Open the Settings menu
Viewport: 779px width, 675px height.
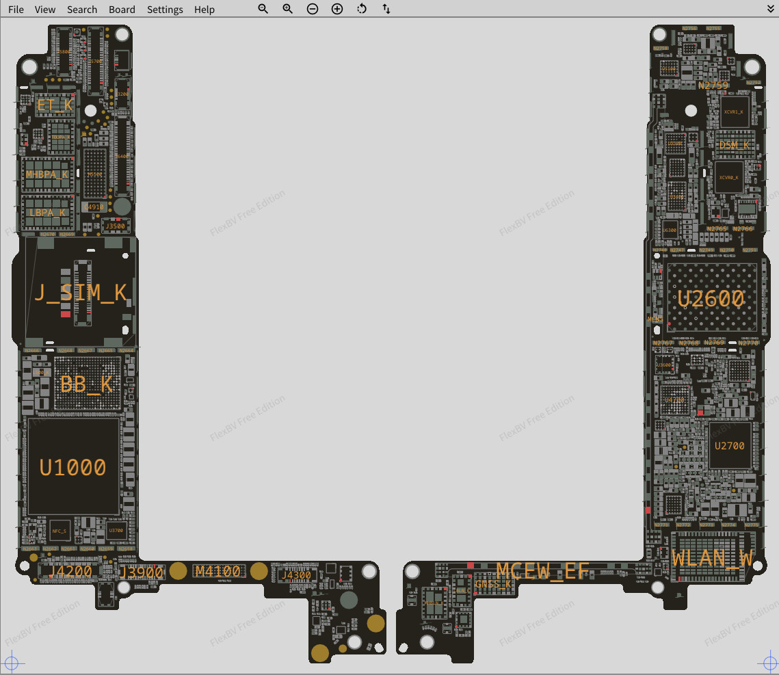165,10
